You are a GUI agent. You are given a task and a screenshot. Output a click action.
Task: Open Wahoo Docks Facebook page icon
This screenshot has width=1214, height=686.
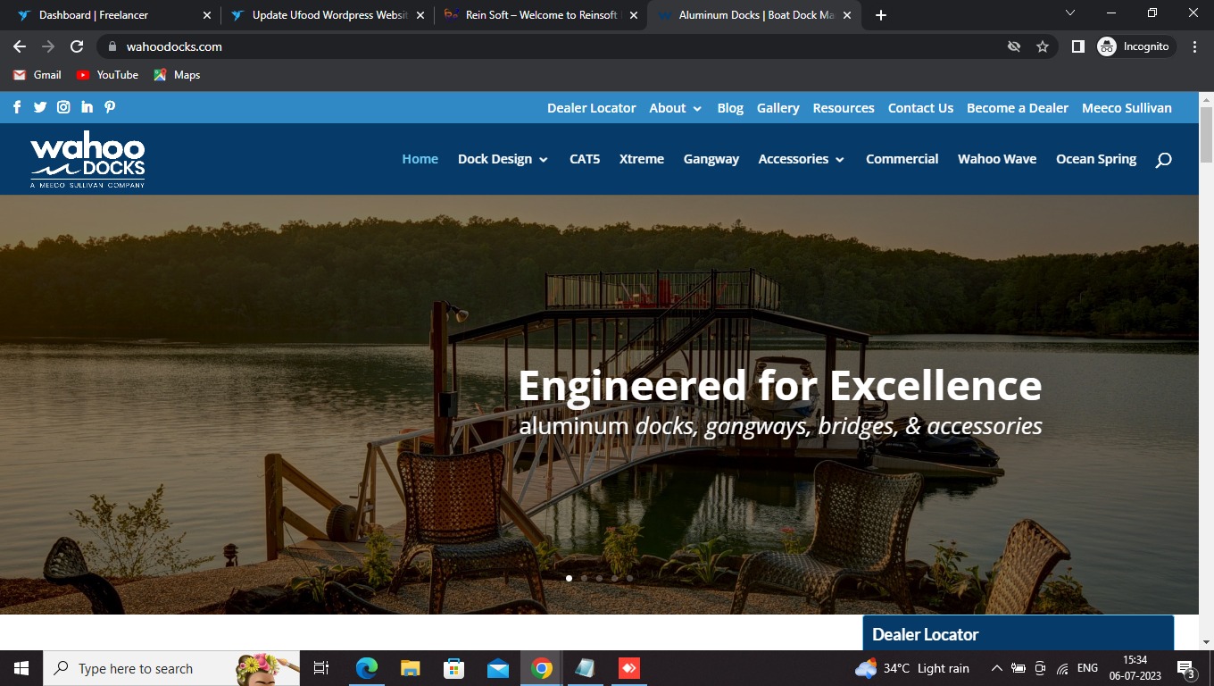pos(17,107)
